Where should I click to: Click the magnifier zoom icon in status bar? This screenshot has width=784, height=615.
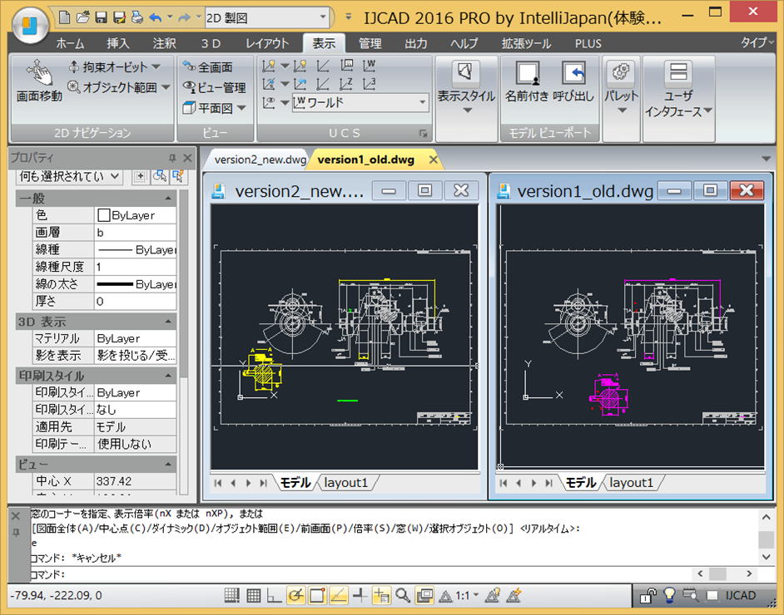pyautogui.click(x=403, y=596)
